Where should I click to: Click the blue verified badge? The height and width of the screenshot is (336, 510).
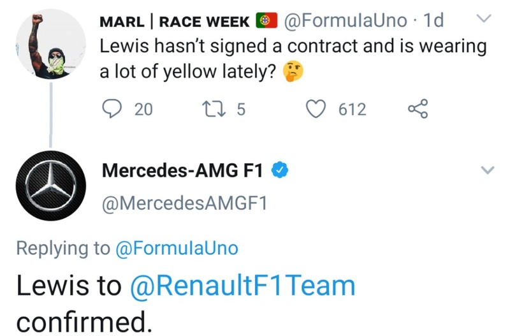click(x=282, y=170)
